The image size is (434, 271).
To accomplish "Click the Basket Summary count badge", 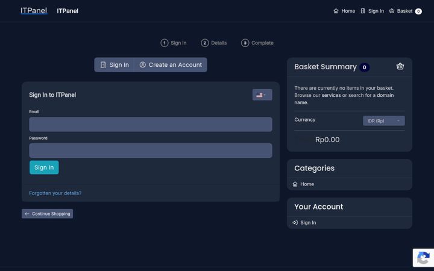I will 364,67.
